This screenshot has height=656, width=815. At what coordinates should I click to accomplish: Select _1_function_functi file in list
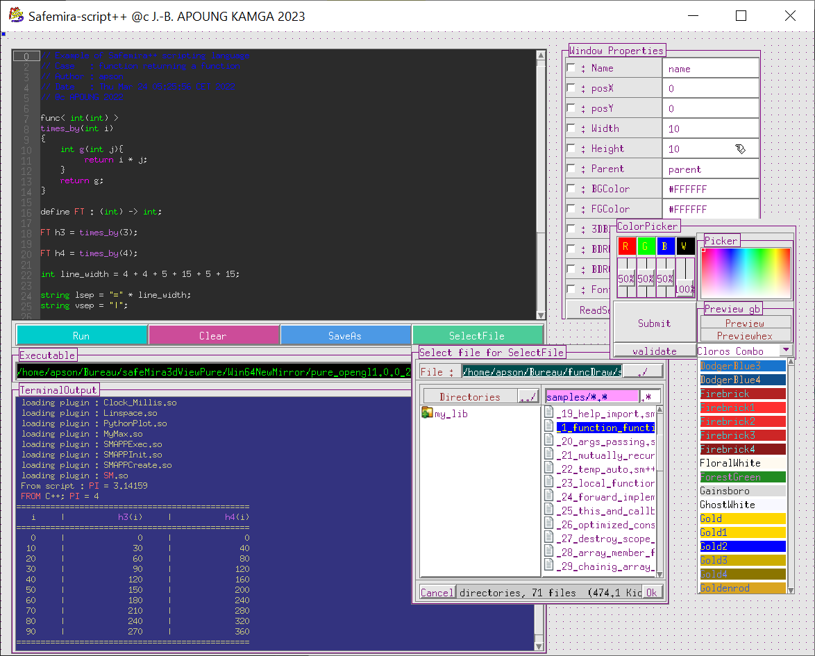click(604, 428)
